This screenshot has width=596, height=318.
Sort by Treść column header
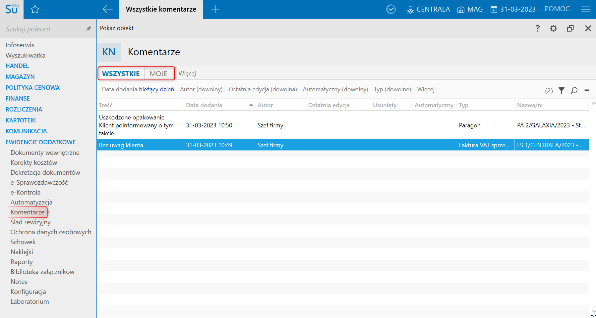pos(140,105)
